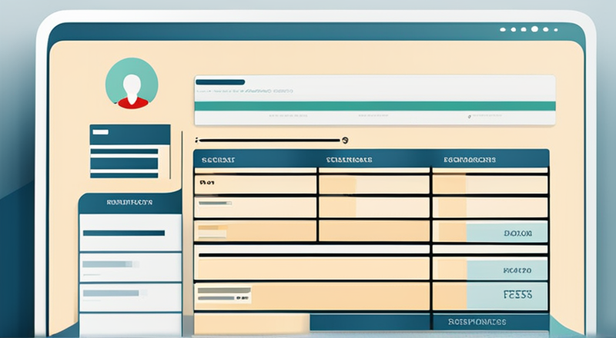Viewport: 616px width, 338px height.
Task: Select the second wide dark bar in the blue menu block
Action: (x=124, y=163)
